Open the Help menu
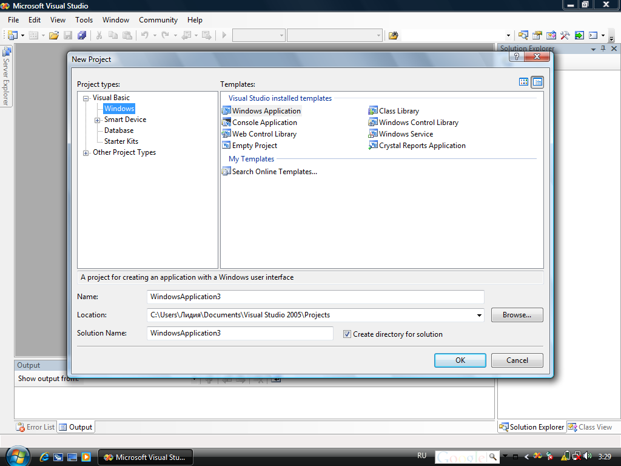This screenshot has height=466, width=621. click(x=195, y=20)
